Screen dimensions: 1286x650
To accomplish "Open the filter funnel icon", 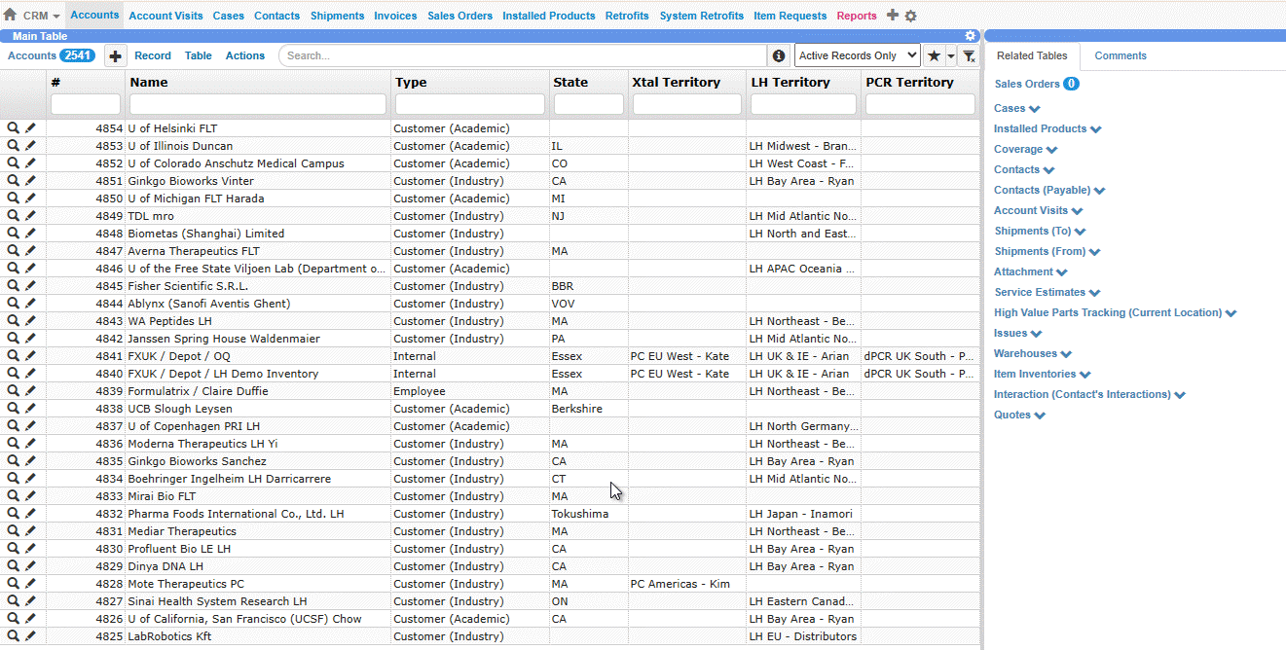I will point(969,56).
